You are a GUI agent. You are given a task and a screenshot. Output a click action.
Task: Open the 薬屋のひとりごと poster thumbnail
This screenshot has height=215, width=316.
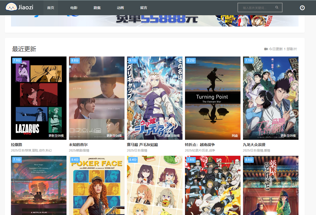271,185
